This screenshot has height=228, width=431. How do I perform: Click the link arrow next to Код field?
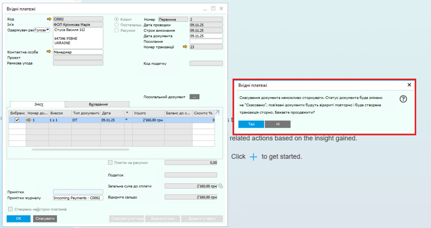tap(49, 19)
